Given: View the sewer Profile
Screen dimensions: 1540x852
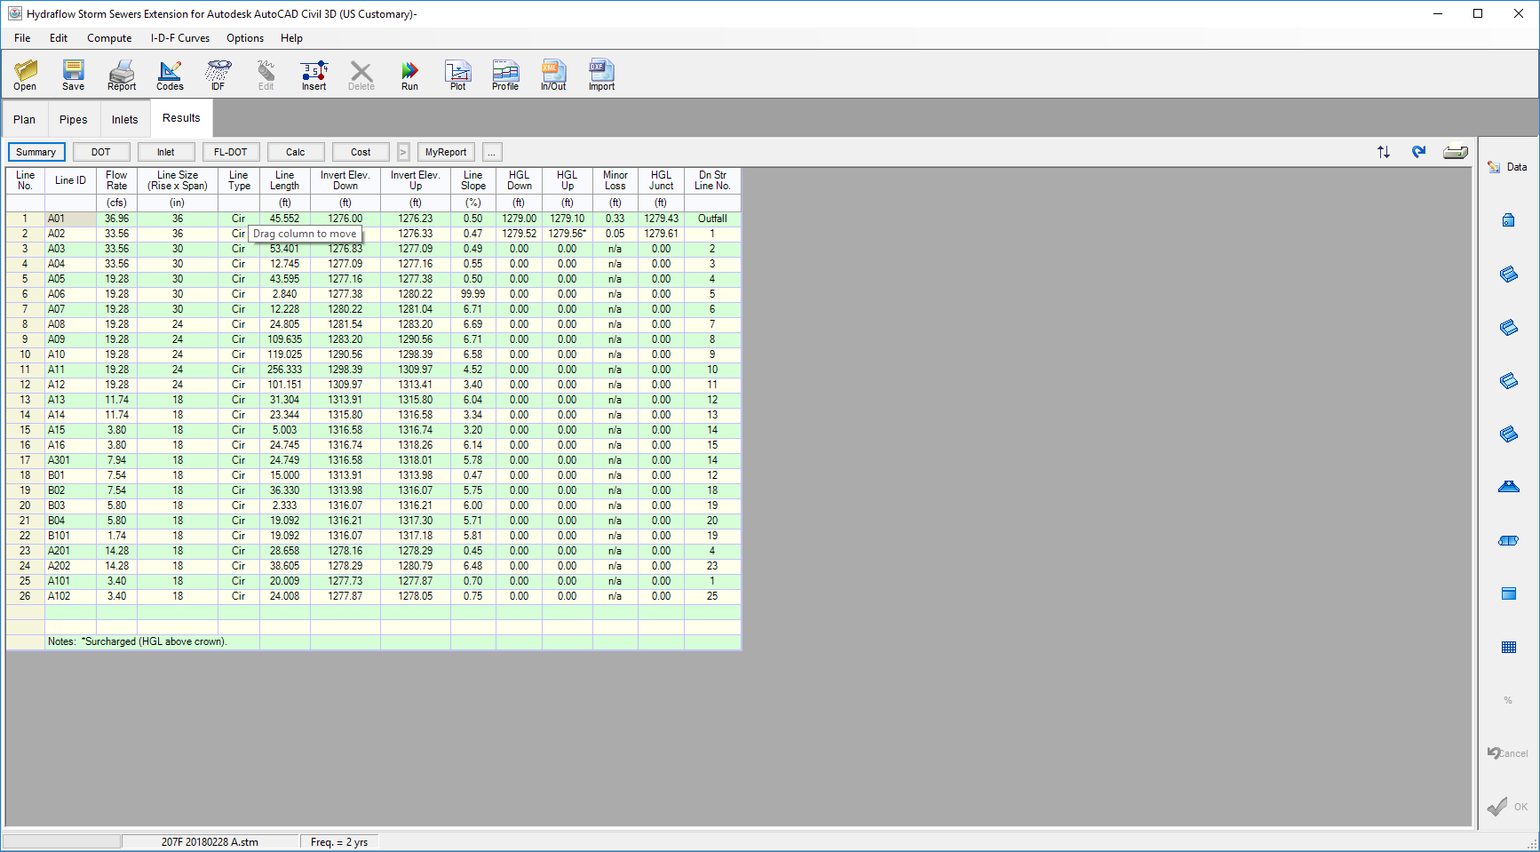Looking at the screenshot, I should 504,75.
